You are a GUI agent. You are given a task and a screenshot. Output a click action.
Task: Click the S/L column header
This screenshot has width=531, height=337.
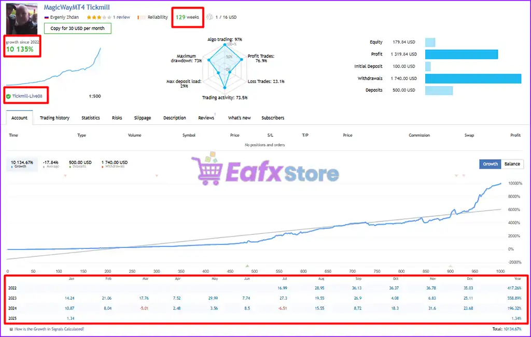pos(270,135)
